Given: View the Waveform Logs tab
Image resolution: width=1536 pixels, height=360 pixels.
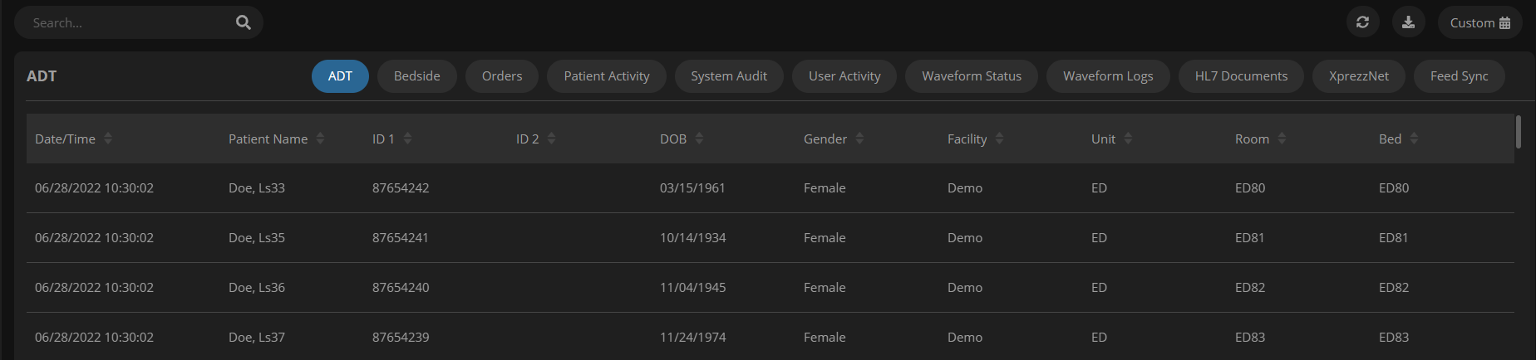Looking at the screenshot, I should [x=1108, y=76].
